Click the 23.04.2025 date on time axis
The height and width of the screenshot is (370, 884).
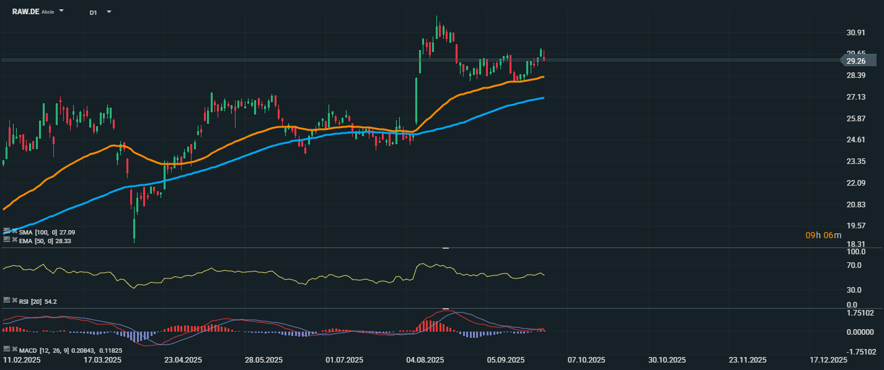pyautogui.click(x=183, y=360)
